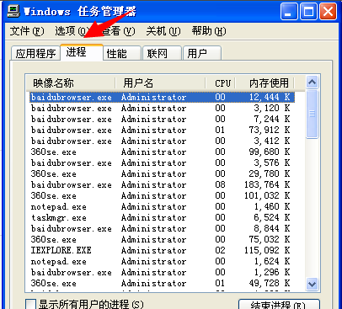Select 360se.exe using 101,032 K
The height and width of the screenshot is (309, 342).
(162, 195)
